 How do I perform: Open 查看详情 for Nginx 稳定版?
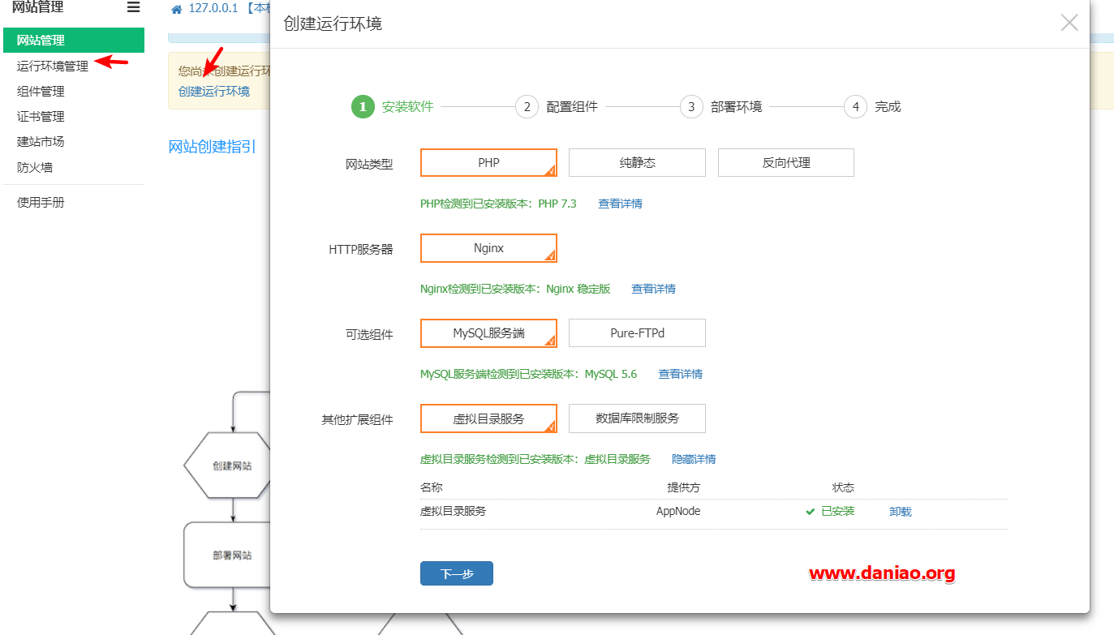pyautogui.click(x=653, y=289)
